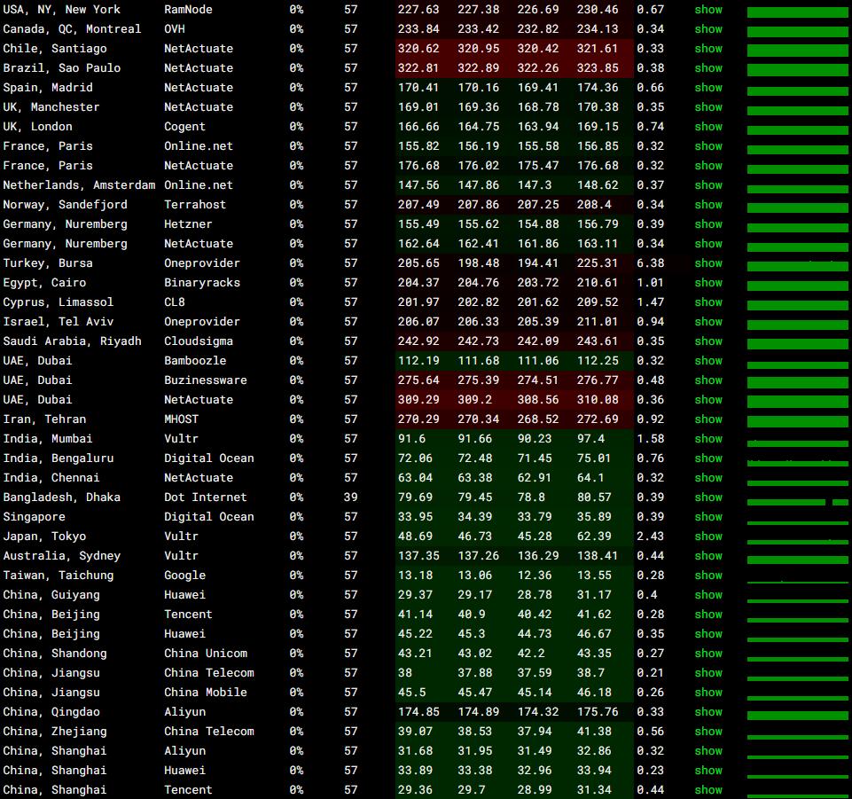Open 'show' for Brazil, Sao Paulo row

click(x=708, y=68)
